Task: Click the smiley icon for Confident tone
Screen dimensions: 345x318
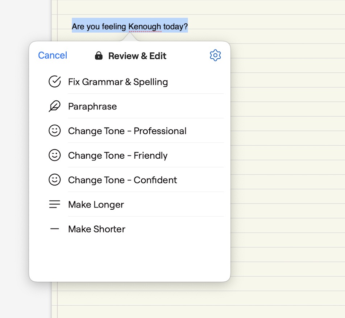Action: [55, 180]
